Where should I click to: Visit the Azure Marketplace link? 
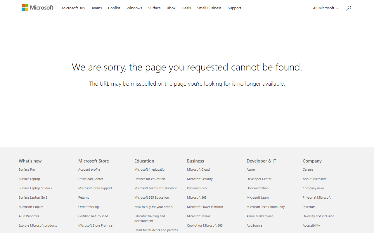[260, 216]
